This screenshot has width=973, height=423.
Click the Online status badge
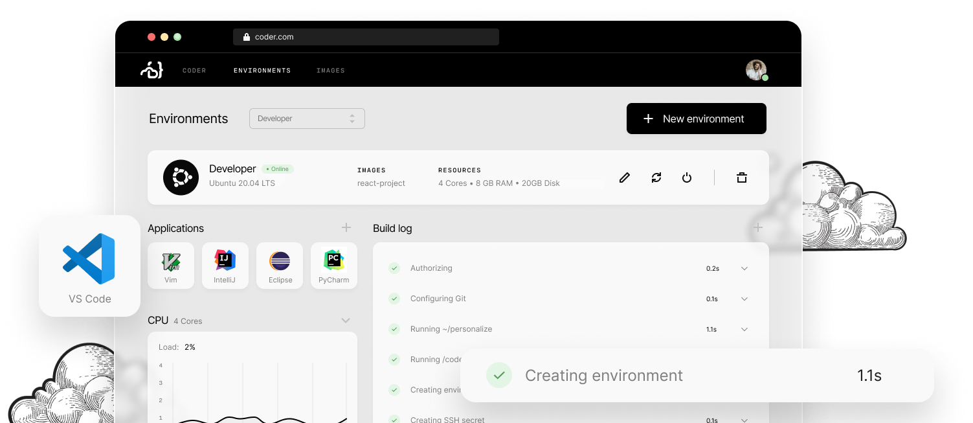[x=278, y=169]
